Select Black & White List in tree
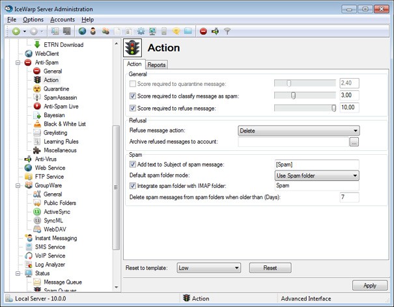Screen dimensions: 394x307 (x=64, y=124)
